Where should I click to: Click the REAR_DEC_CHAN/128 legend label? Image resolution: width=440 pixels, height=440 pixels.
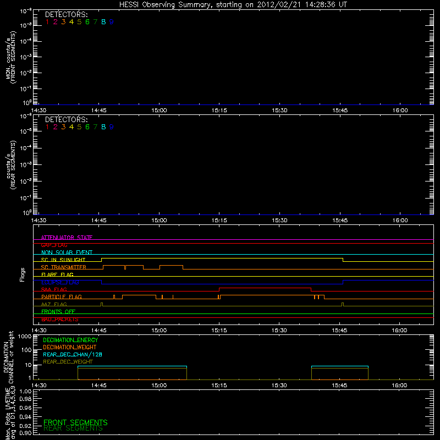73,355
